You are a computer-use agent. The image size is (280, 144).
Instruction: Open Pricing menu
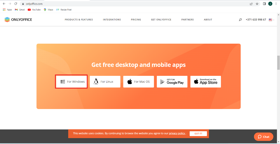[136, 20]
